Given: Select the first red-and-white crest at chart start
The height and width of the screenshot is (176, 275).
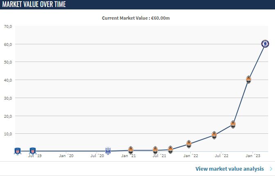Looking at the screenshot, I should [x=18, y=151].
